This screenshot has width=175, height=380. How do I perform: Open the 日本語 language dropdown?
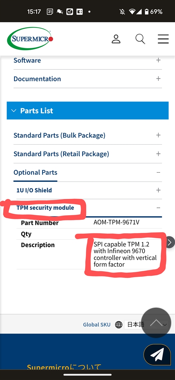(146, 324)
